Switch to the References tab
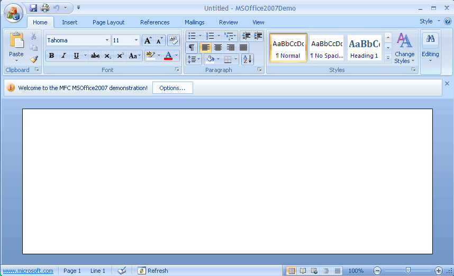Viewport: 454px width, 276px height. [155, 22]
